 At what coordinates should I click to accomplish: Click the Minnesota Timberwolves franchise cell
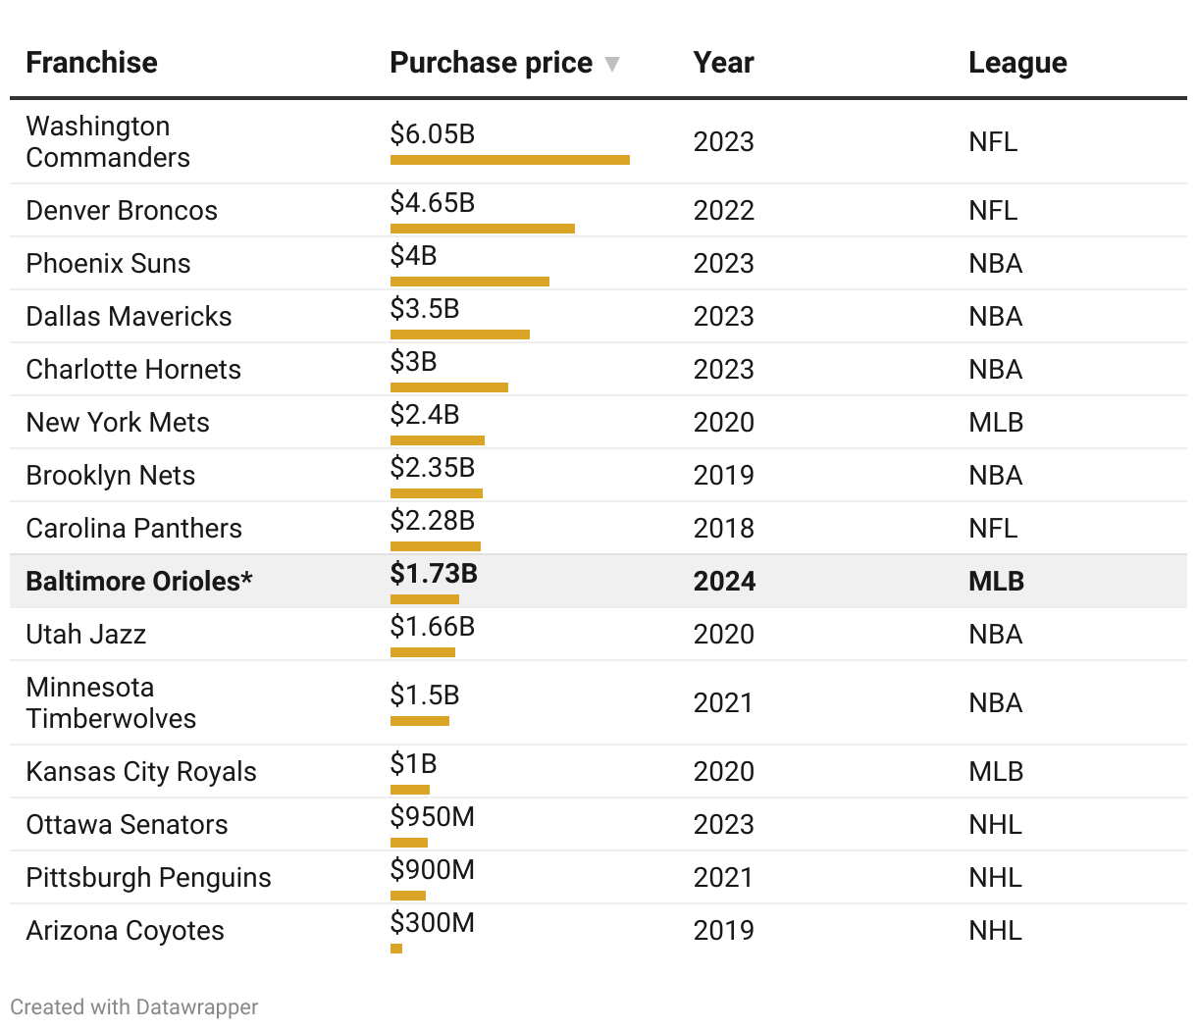[x=110, y=702]
